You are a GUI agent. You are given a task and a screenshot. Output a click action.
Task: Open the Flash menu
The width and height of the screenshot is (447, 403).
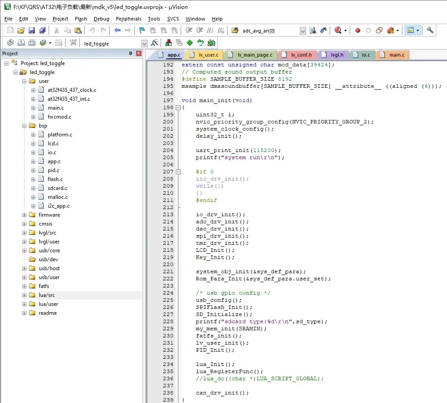81,19
